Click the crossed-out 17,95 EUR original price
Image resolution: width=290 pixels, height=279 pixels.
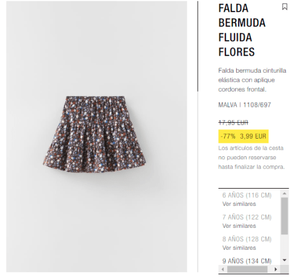click(233, 123)
